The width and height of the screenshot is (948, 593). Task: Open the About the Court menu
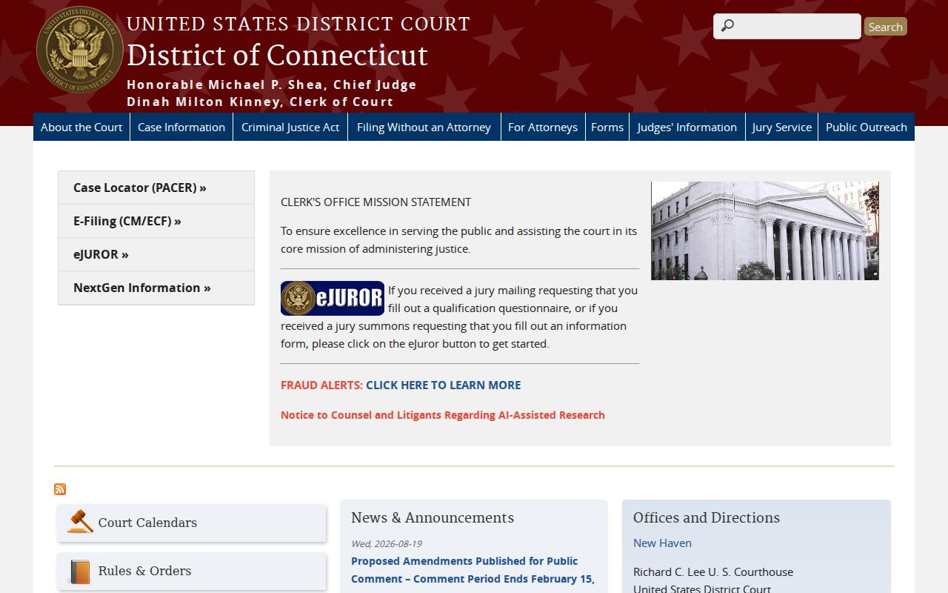[81, 127]
